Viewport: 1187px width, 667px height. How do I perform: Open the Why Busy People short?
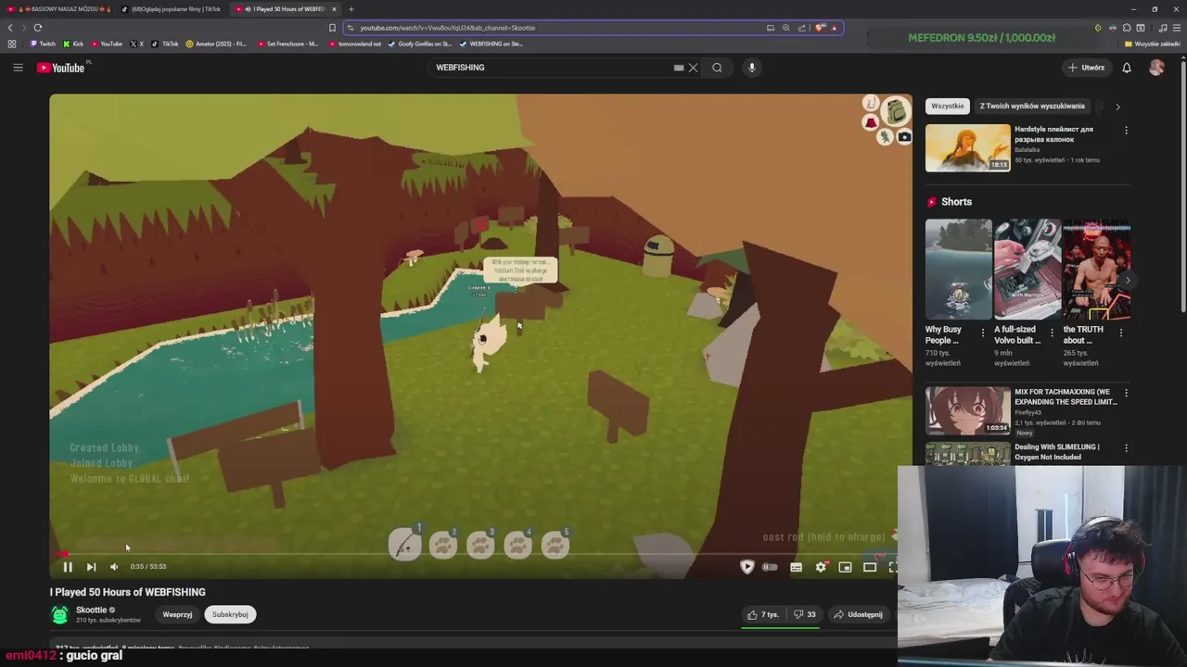[959, 269]
